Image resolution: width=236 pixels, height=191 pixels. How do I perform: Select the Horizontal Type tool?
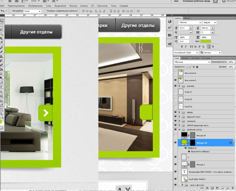coord(1,87)
